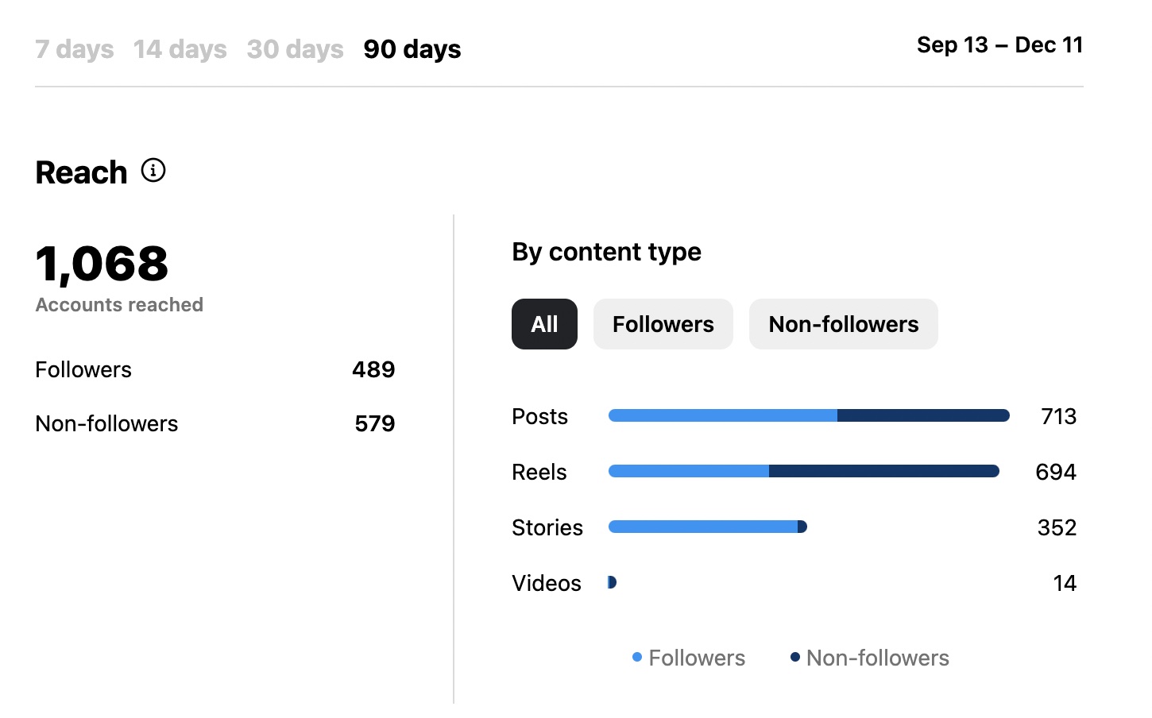Click the Reels reach bar
Image resolution: width=1152 pixels, height=718 pixels.
click(803, 471)
